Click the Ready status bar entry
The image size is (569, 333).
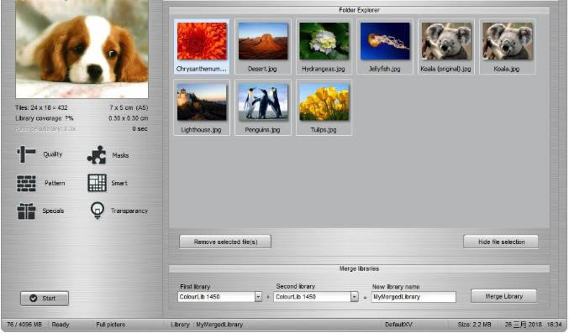pyautogui.click(x=61, y=325)
